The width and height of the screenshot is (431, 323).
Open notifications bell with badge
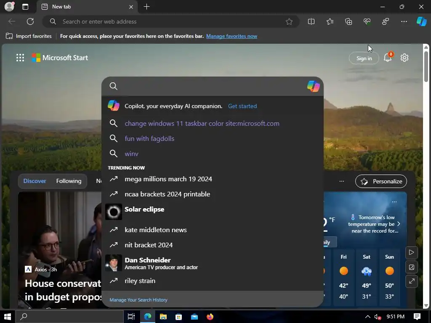coord(388,57)
